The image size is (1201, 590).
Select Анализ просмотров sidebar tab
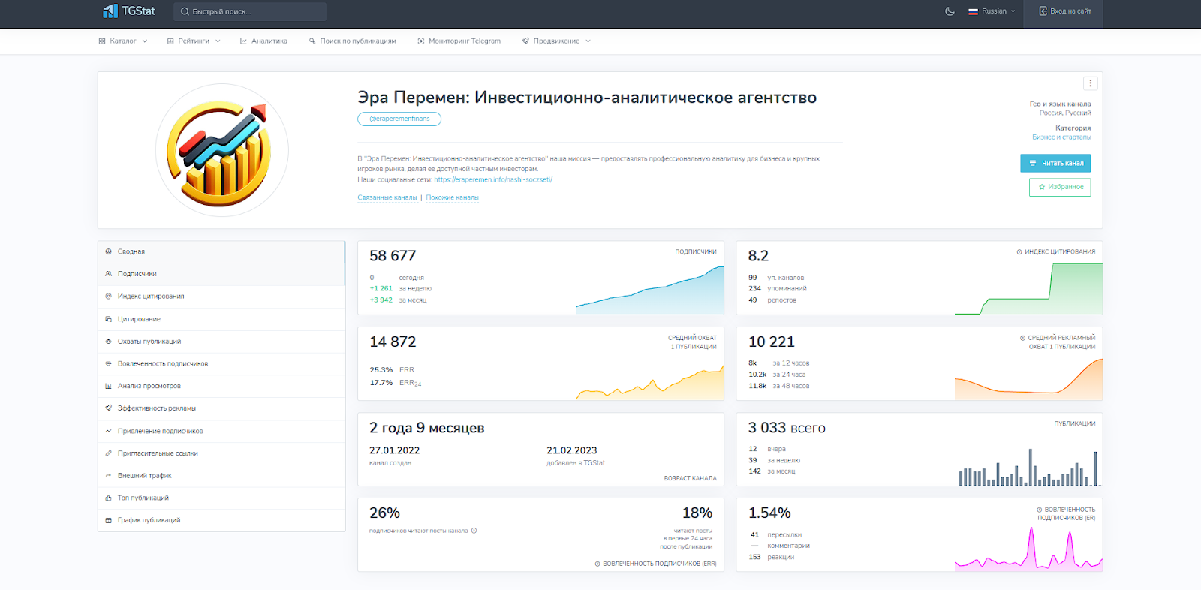pos(221,386)
